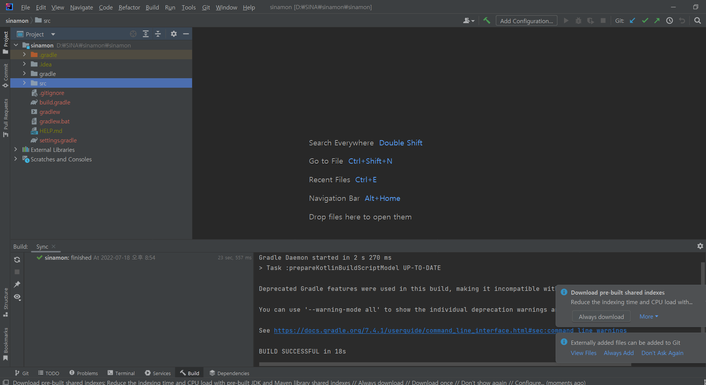Select the .gitignore file
The width and height of the screenshot is (706, 385).
pyautogui.click(x=52, y=93)
